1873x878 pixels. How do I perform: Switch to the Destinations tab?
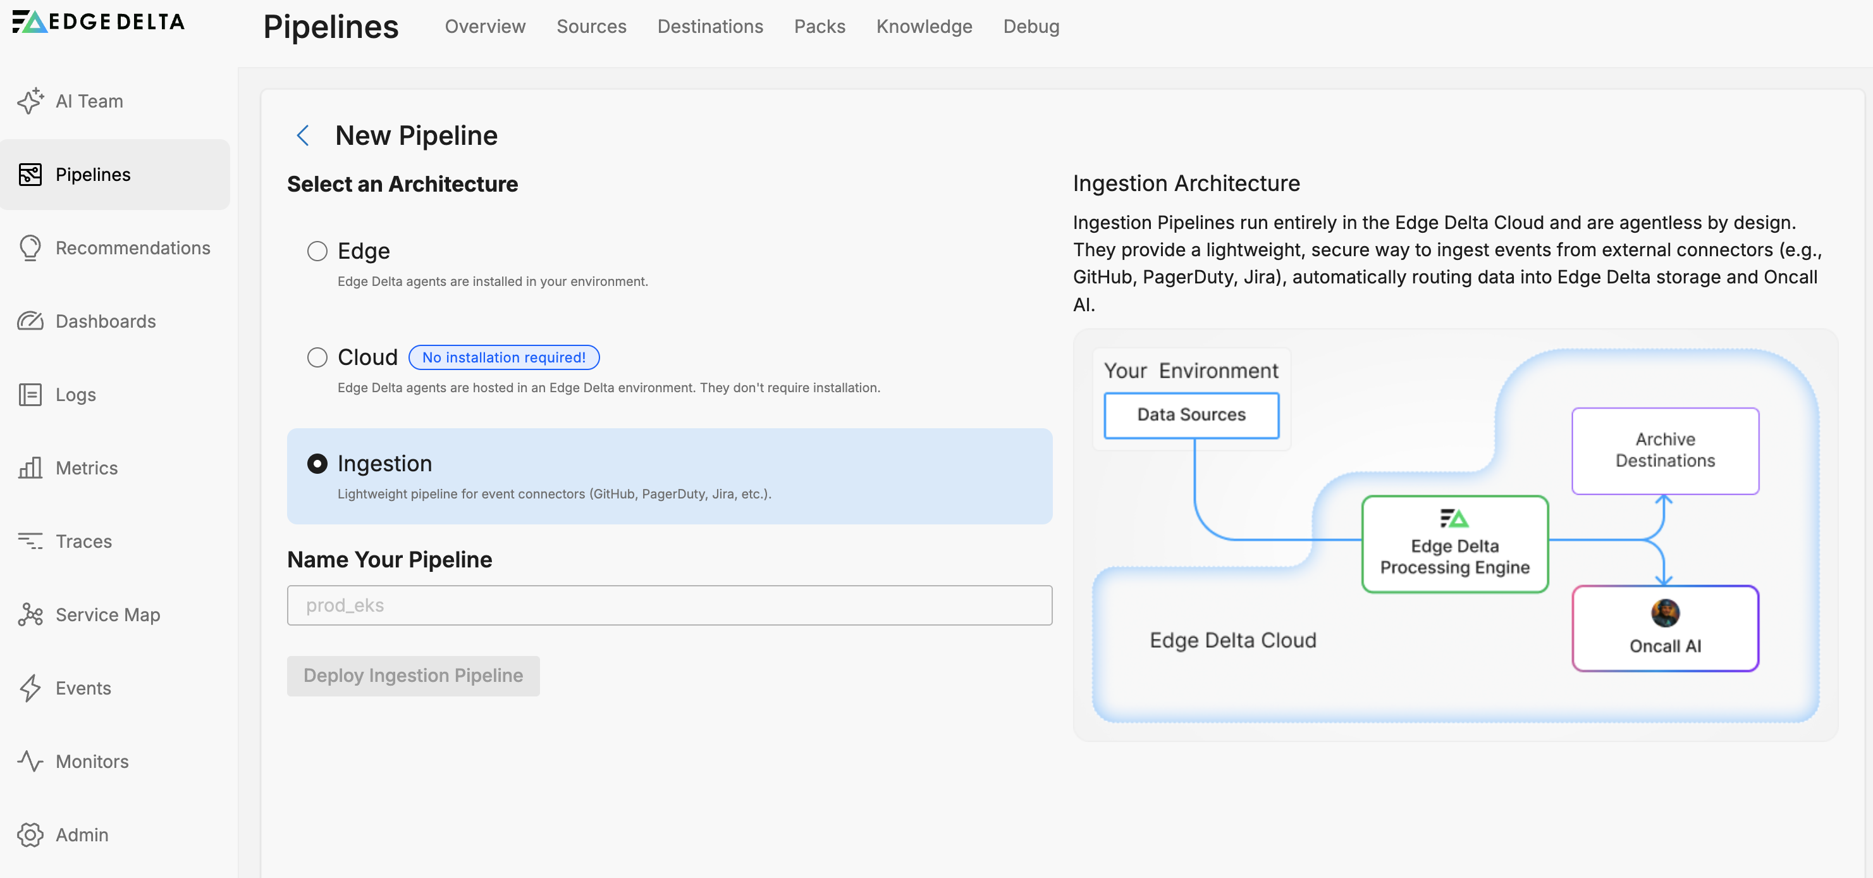pos(710,27)
